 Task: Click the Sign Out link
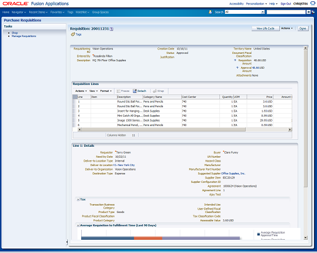[x=286, y=4]
